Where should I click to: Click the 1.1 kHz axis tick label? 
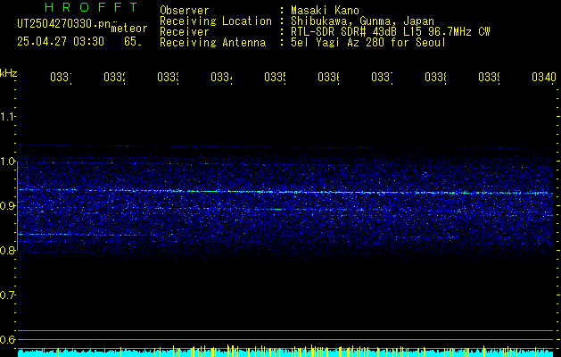pyautogui.click(x=7, y=116)
